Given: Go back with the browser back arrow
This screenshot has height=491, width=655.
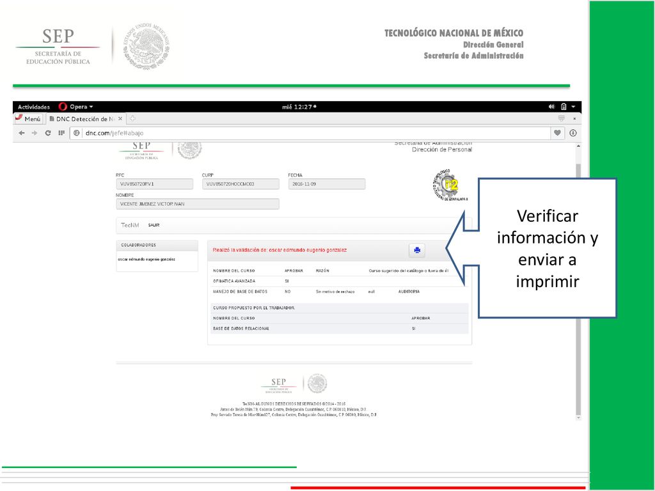Looking at the screenshot, I should tap(22, 133).
